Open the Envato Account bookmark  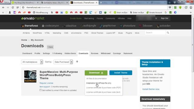(154, 12)
